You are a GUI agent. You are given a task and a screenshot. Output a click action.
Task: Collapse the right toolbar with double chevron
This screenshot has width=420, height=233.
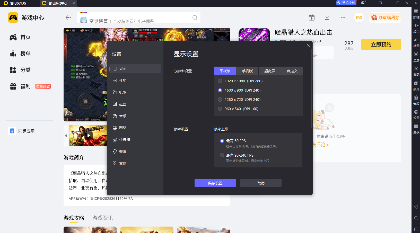coord(416,3)
